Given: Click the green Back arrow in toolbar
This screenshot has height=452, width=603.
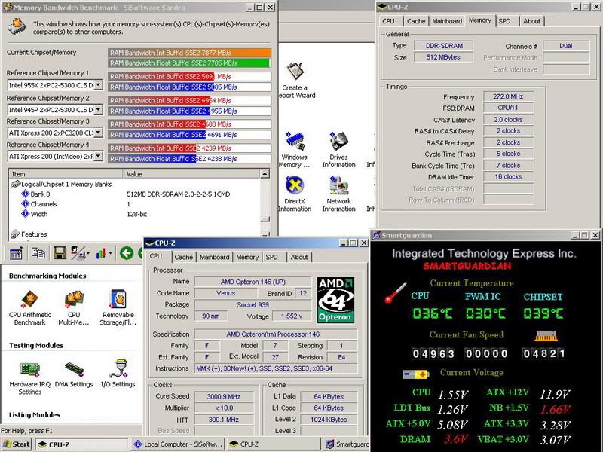Looking at the screenshot, I should pos(127,253).
